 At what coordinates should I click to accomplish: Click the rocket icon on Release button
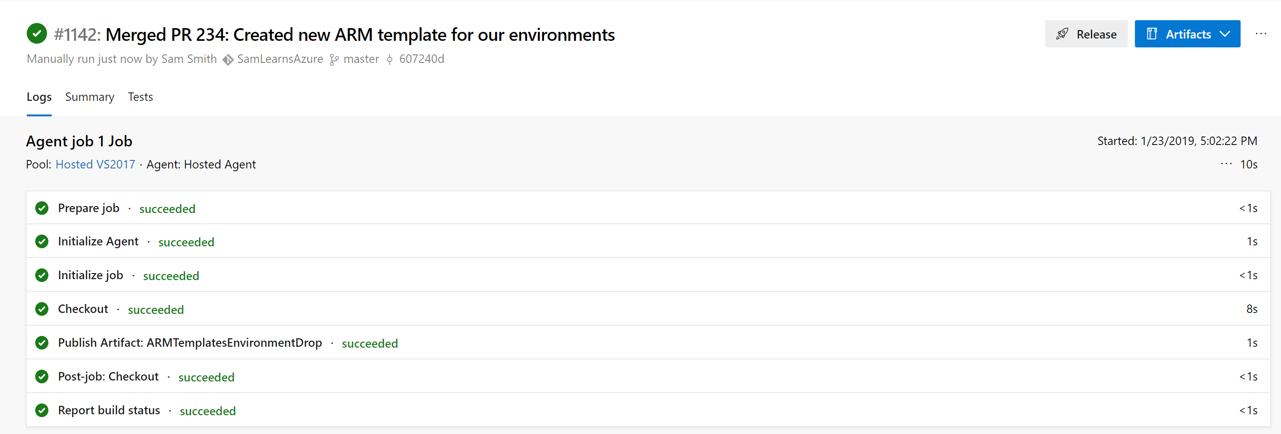click(1062, 34)
